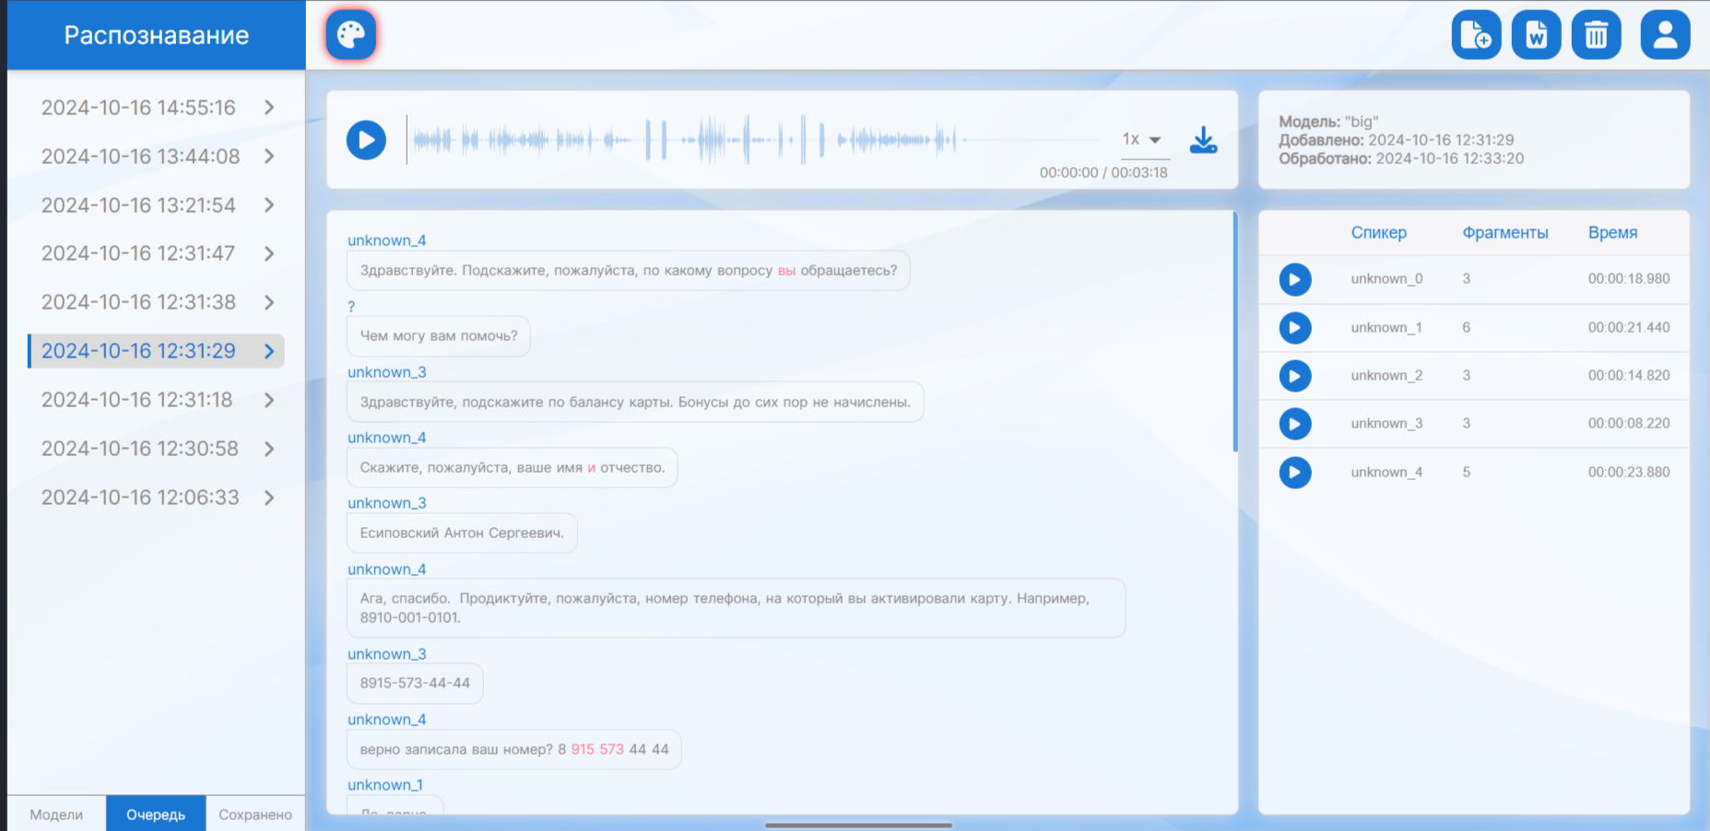Play the main audio recording
Screen dimensions: 1710x831
(x=366, y=140)
